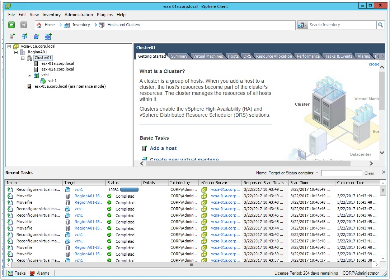Viewport: 390px width, 280px height.
Task: Click the vch1 virtual machine icon in tree
Action: [43, 81]
